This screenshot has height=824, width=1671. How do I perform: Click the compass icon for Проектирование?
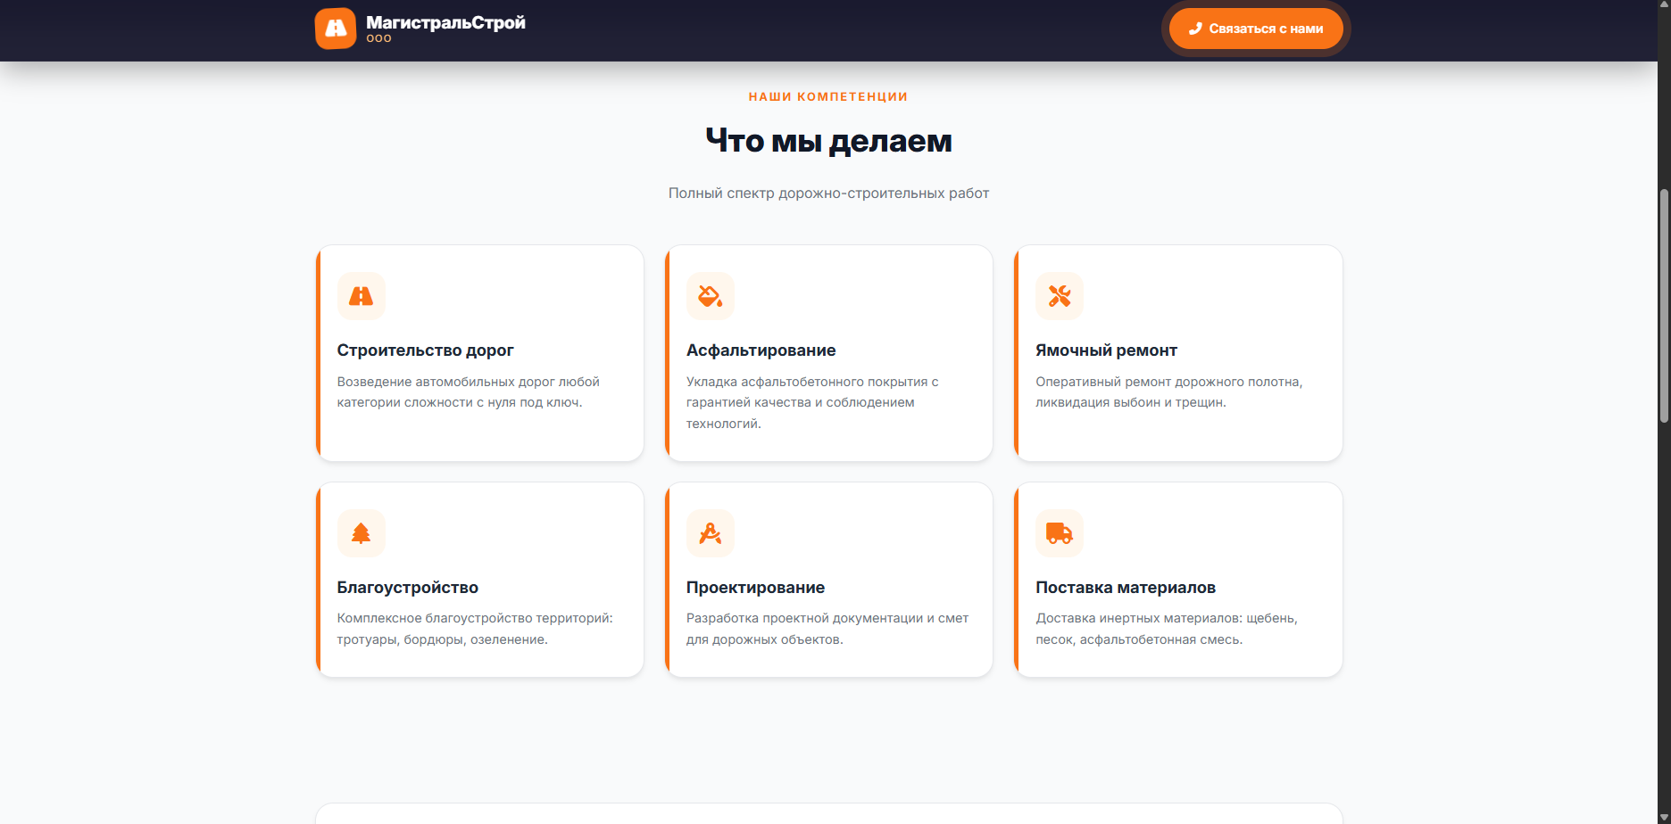[711, 533]
